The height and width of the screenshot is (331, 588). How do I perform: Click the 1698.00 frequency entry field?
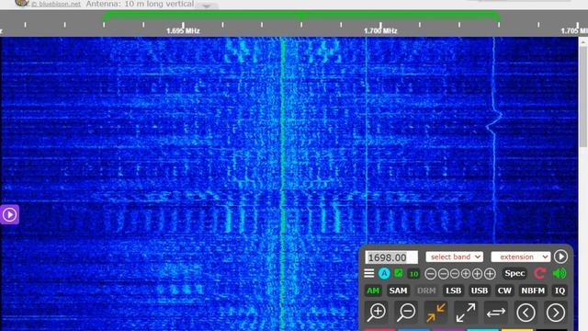click(x=391, y=257)
